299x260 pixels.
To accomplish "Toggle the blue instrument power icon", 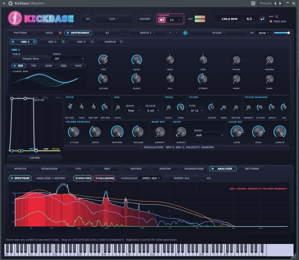I will (185, 33).
